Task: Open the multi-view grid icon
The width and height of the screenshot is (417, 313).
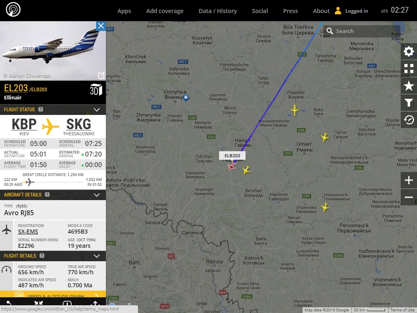Action: coord(409,68)
